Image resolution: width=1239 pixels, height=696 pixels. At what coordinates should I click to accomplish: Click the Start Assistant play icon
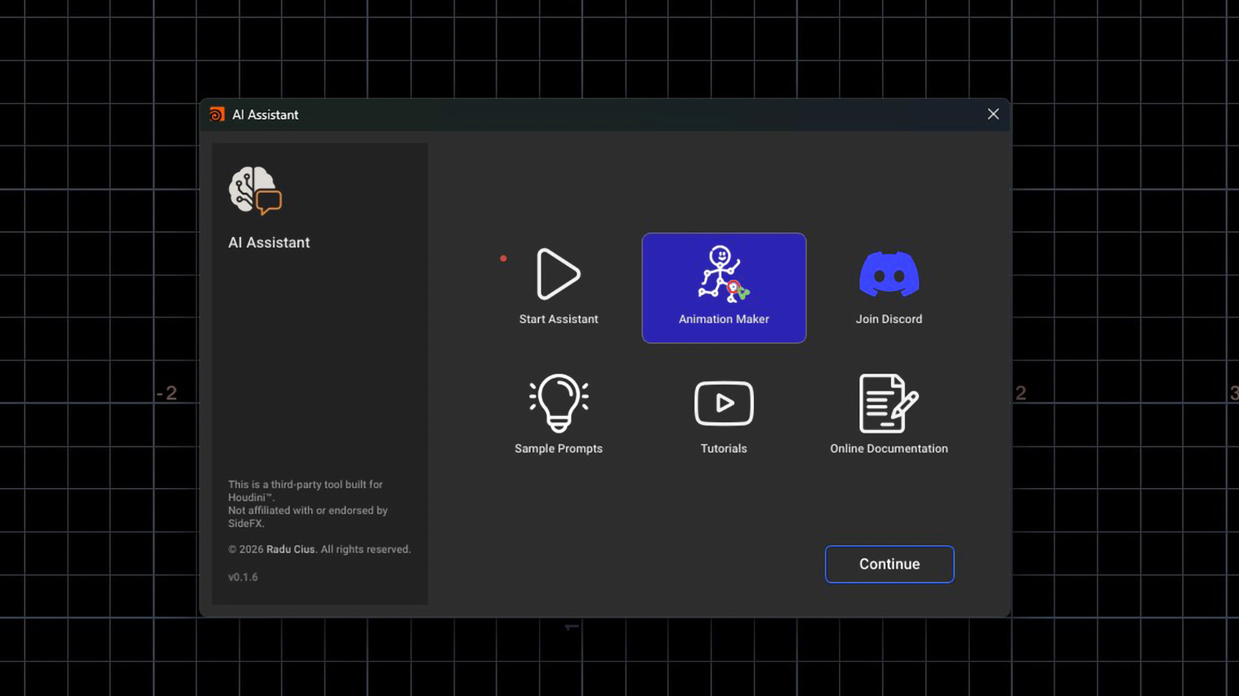point(558,274)
